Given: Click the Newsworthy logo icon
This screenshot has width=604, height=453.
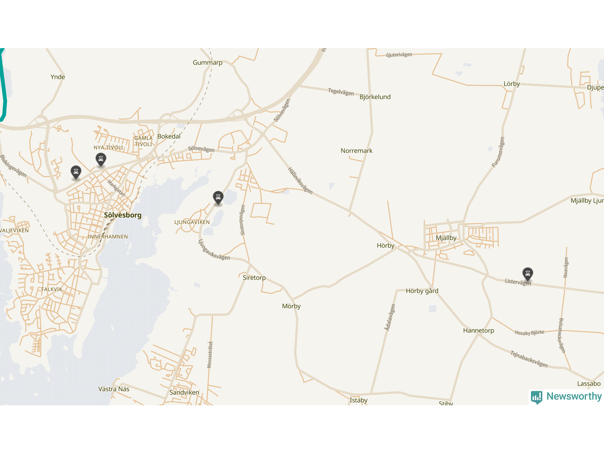Looking at the screenshot, I should tap(537, 397).
